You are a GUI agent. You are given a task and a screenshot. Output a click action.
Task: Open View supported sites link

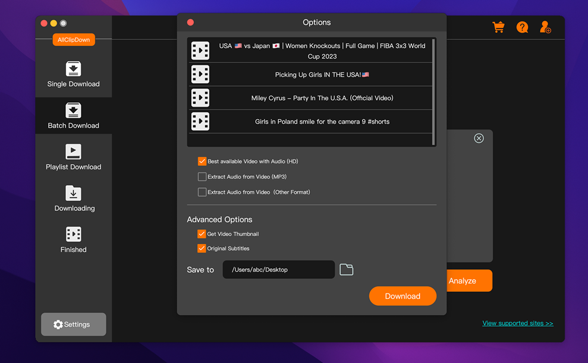click(517, 323)
